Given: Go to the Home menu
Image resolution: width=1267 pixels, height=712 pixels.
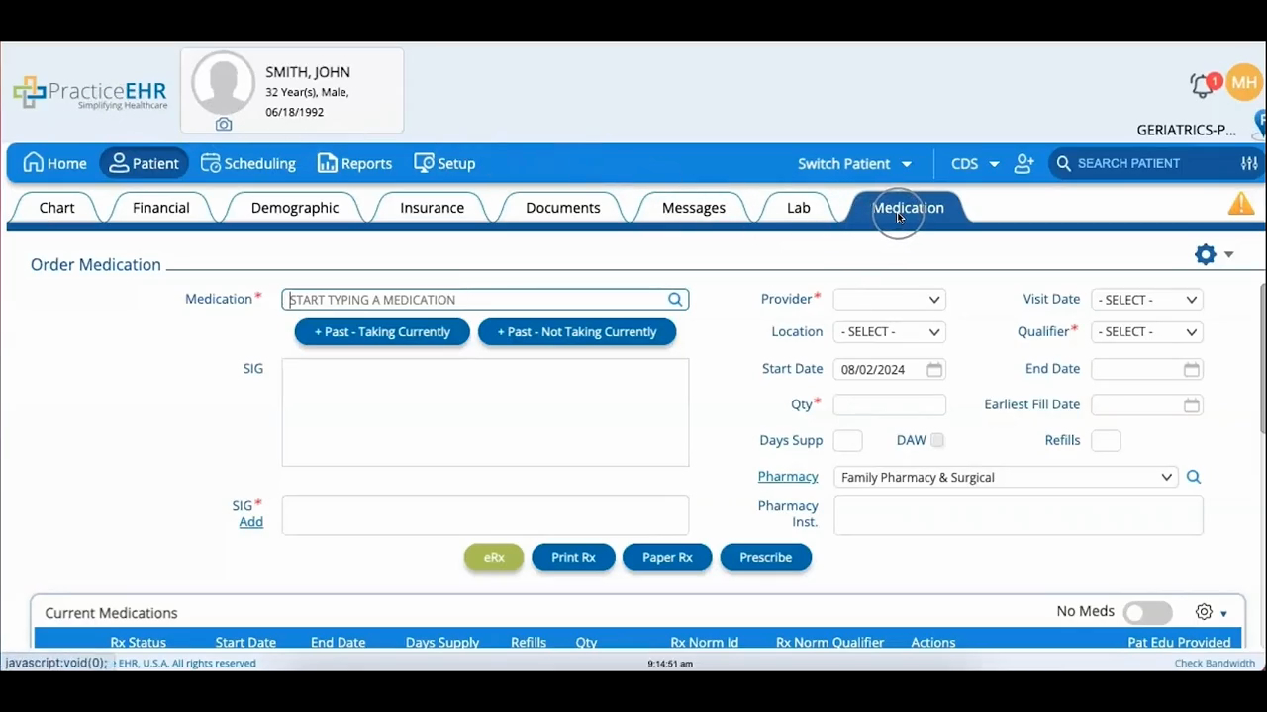Looking at the screenshot, I should 55,163.
